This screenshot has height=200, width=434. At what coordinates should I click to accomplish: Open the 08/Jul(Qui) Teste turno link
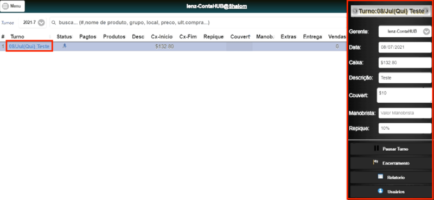(29, 46)
